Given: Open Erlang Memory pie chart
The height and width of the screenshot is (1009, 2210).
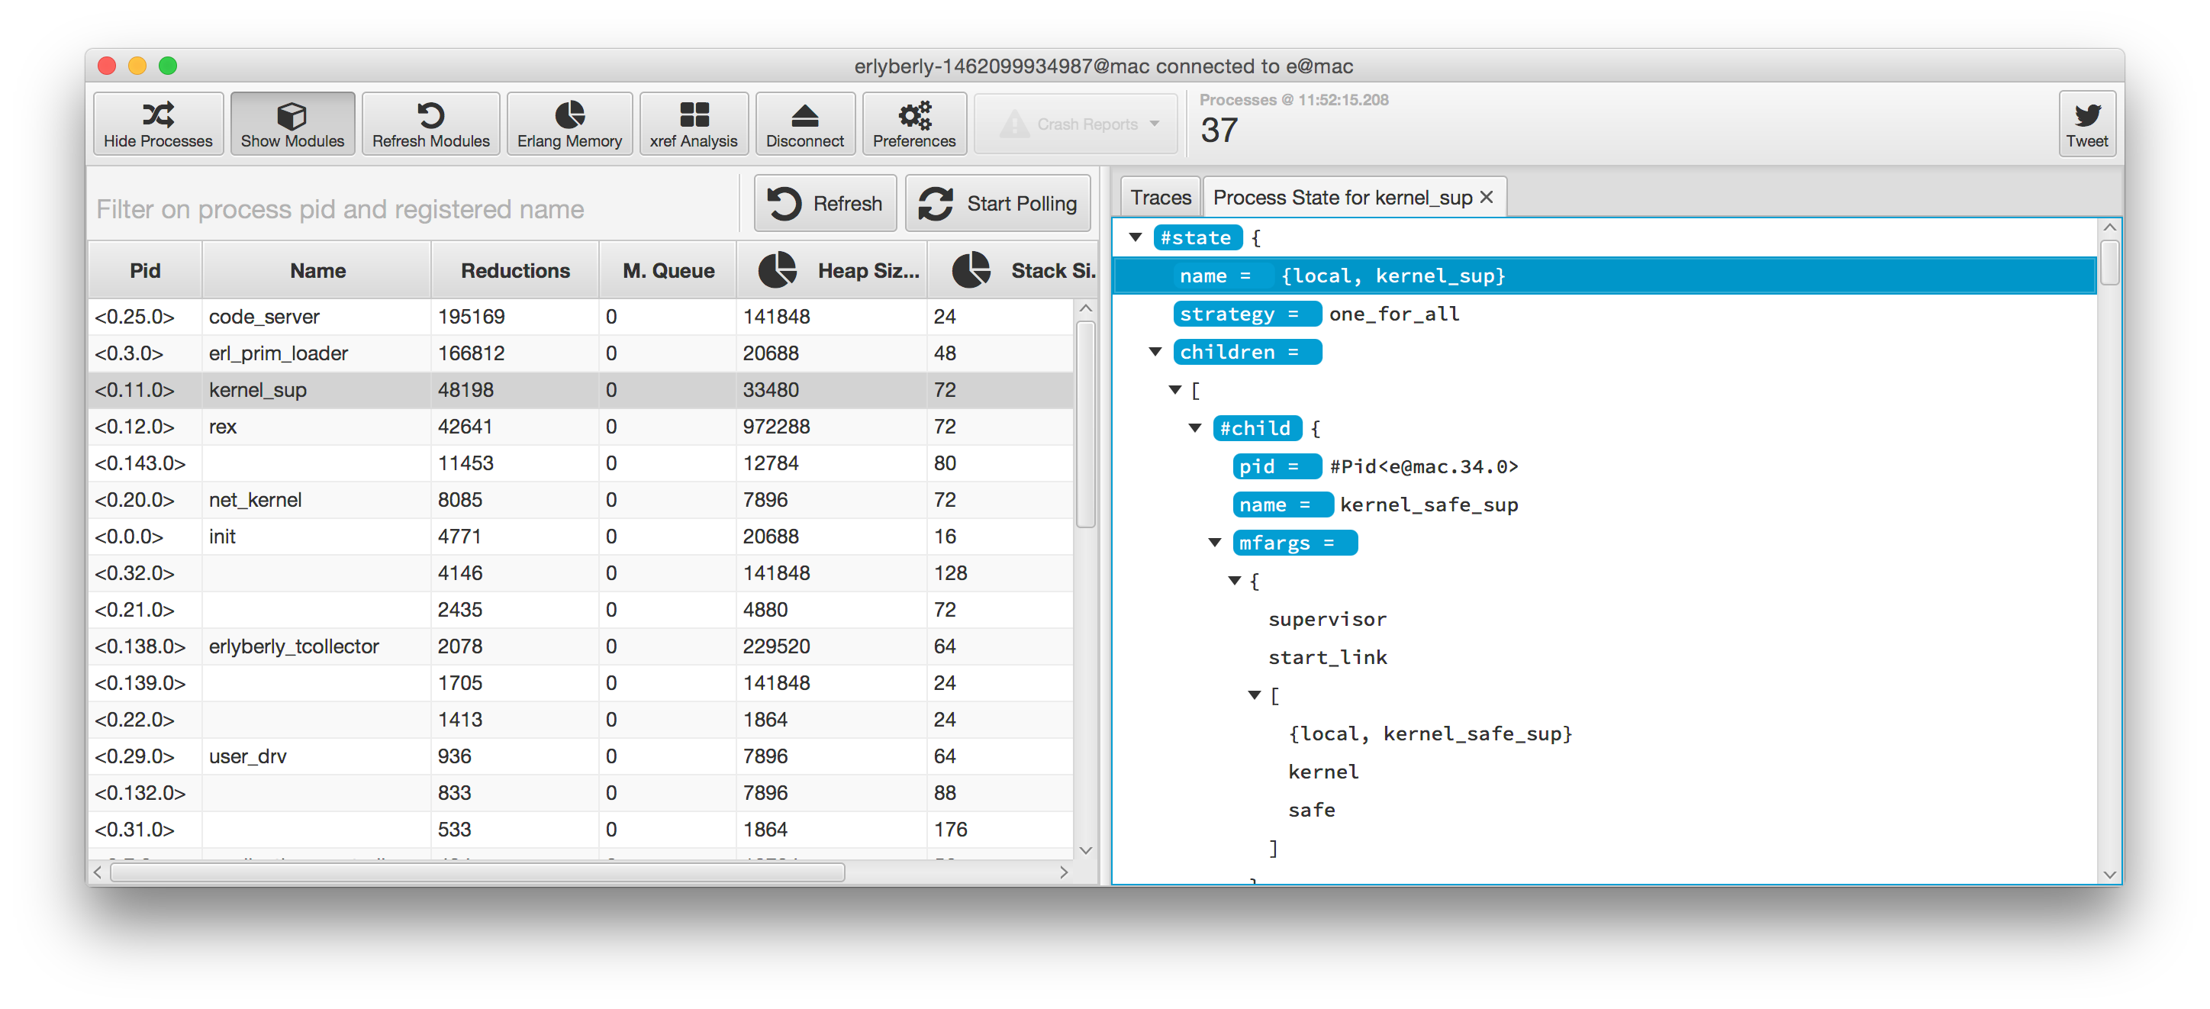Looking at the screenshot, I should click(569, 114).
